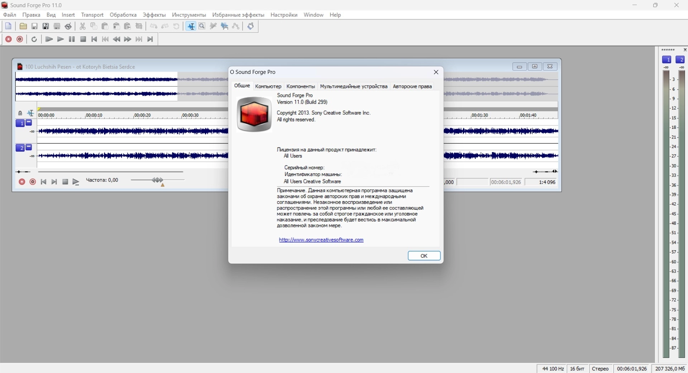Create a new file with the New toolbar icon

9,26
